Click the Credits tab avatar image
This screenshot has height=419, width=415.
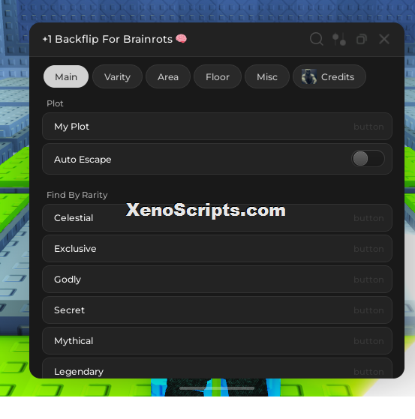click(x=309, y=76)
